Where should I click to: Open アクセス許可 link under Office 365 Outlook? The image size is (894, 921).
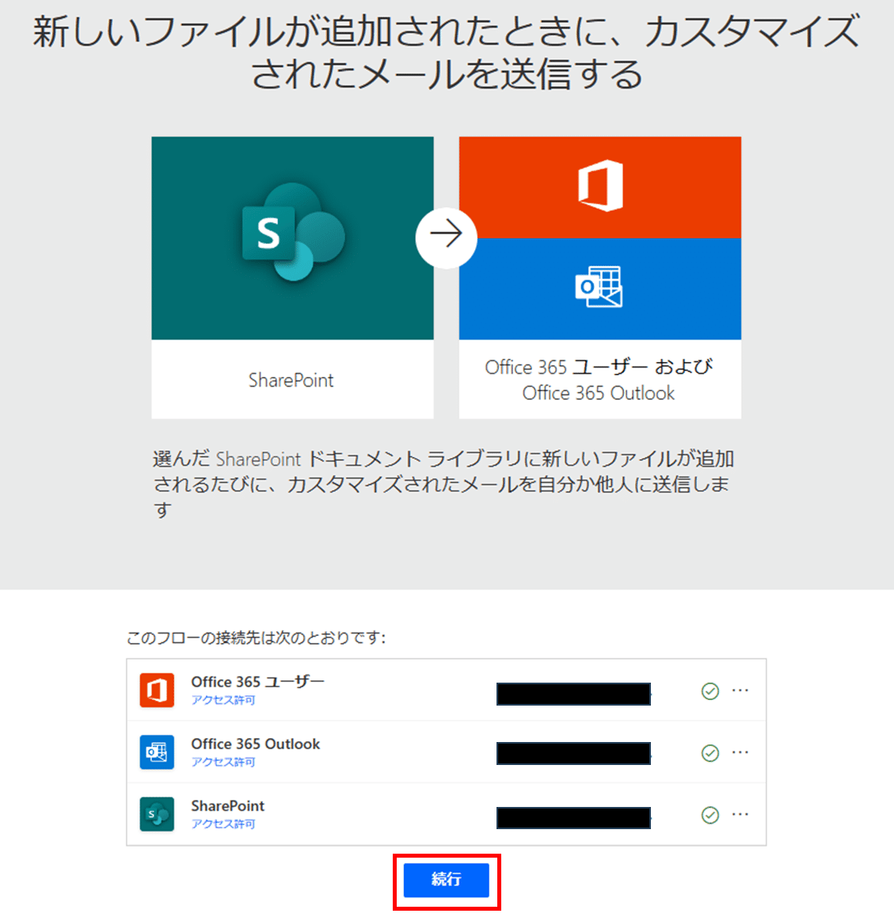[x=223, y=762]
